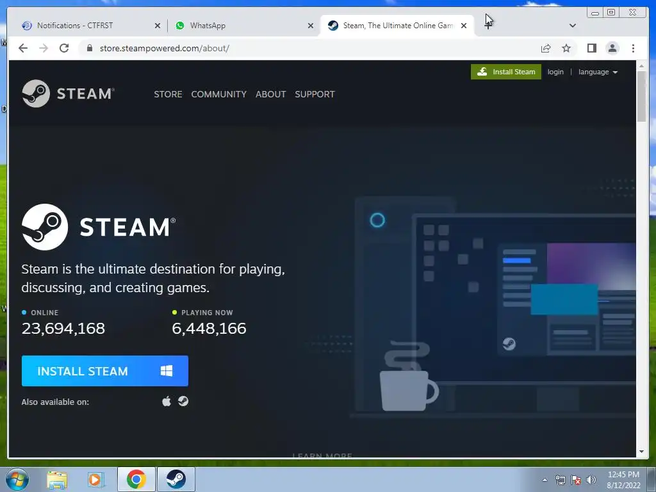Open the media player taskbar icon

tap(96, 479)
